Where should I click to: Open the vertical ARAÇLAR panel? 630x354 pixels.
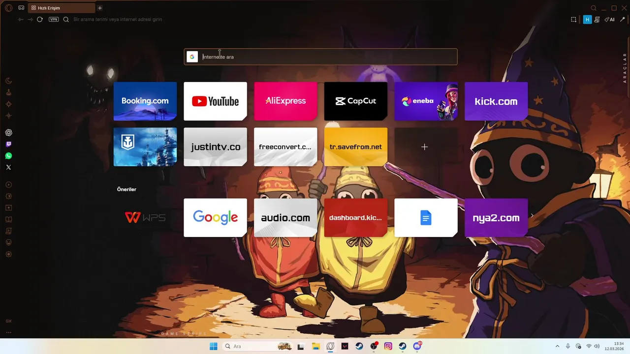pos(625,67)
